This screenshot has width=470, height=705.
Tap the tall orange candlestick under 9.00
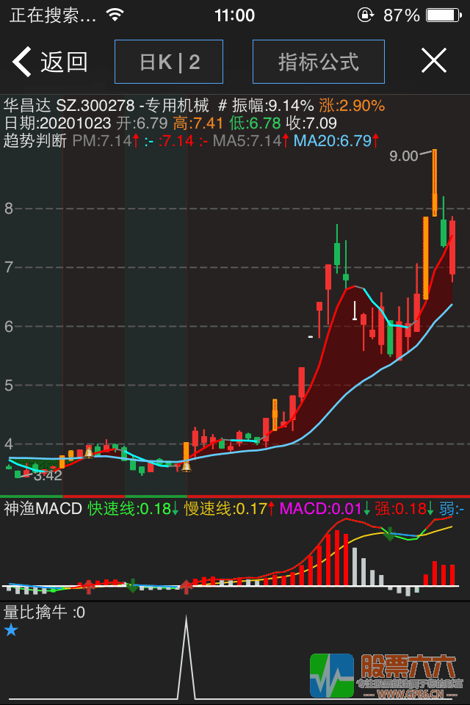(x=435, y=183)
